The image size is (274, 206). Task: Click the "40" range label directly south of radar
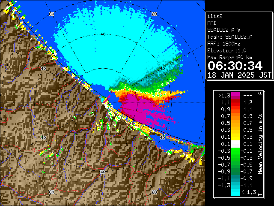click(x=103, y=172)
